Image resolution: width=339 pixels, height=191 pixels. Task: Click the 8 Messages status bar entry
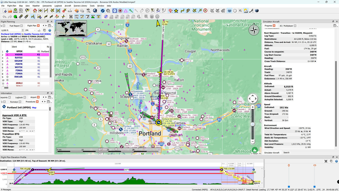(6, 189)
